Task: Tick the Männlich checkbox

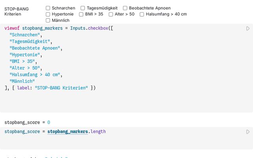Action: [48, 21]
